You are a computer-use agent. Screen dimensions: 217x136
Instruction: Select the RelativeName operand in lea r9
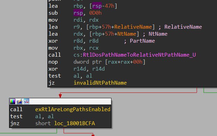coord(133,27)
